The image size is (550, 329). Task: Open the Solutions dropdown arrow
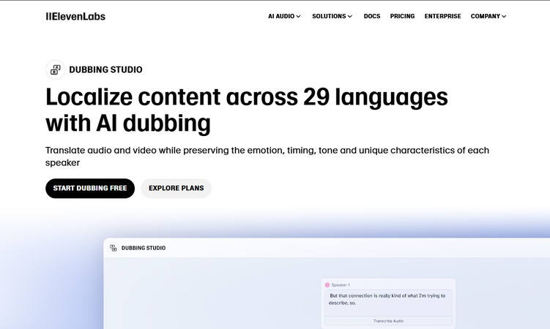(350, 16)
